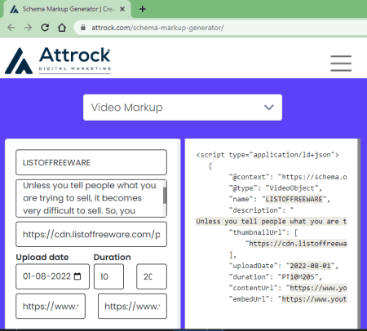The height and width of the screenshot is (331, 367).
Task: Click the code panel scrollbar
Action: click(359, 234)
